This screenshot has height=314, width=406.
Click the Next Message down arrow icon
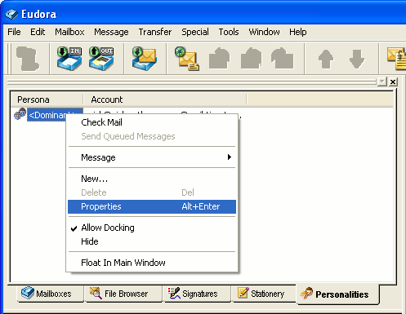357,59
